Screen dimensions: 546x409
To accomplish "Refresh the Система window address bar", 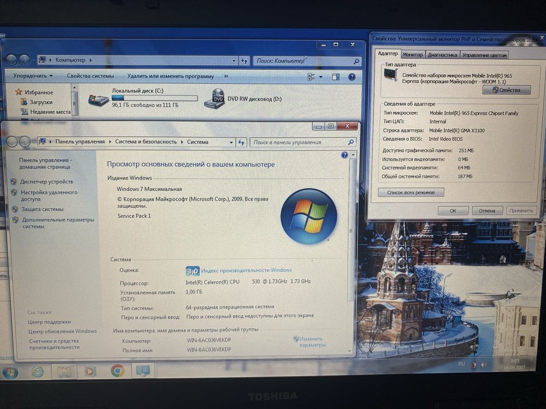I will point(241,142).
